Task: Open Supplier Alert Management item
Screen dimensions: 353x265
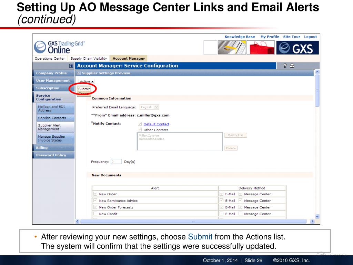Action: click(x=55, y=127)
